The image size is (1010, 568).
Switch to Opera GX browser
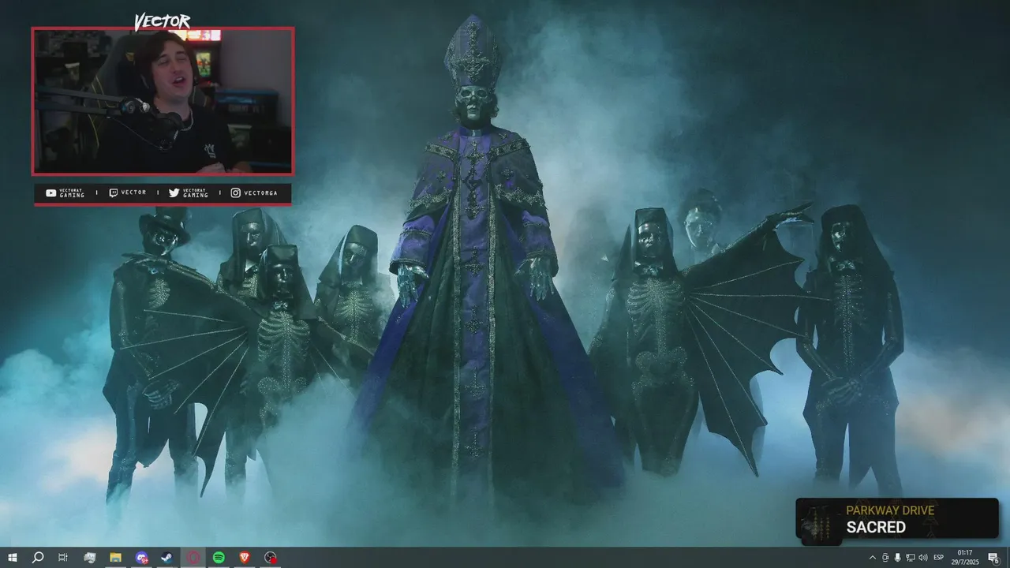(193, 558)
